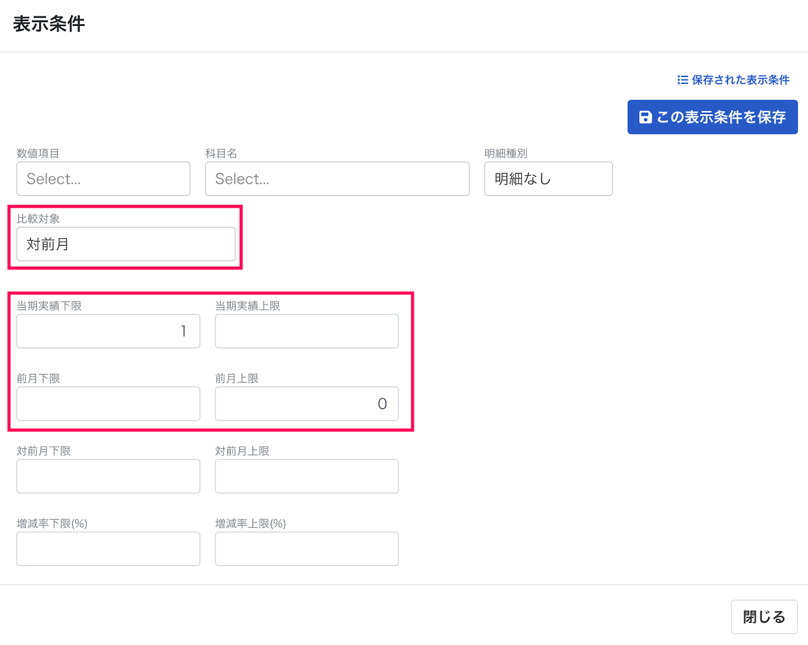This screenshot has height=645, width=808.
Task: Select the 前月上限 input field
Action: pos(307,404)
